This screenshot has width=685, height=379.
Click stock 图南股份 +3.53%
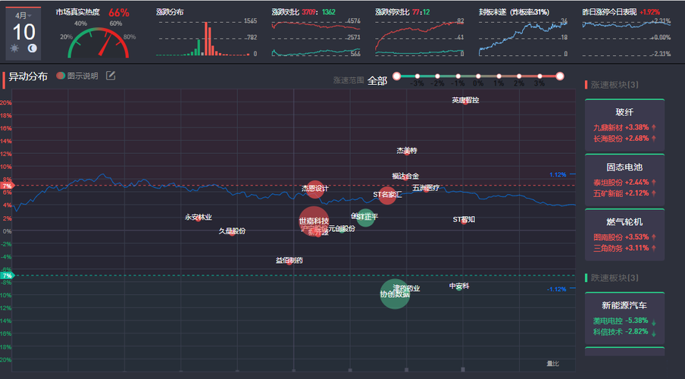tap(624, 237)
